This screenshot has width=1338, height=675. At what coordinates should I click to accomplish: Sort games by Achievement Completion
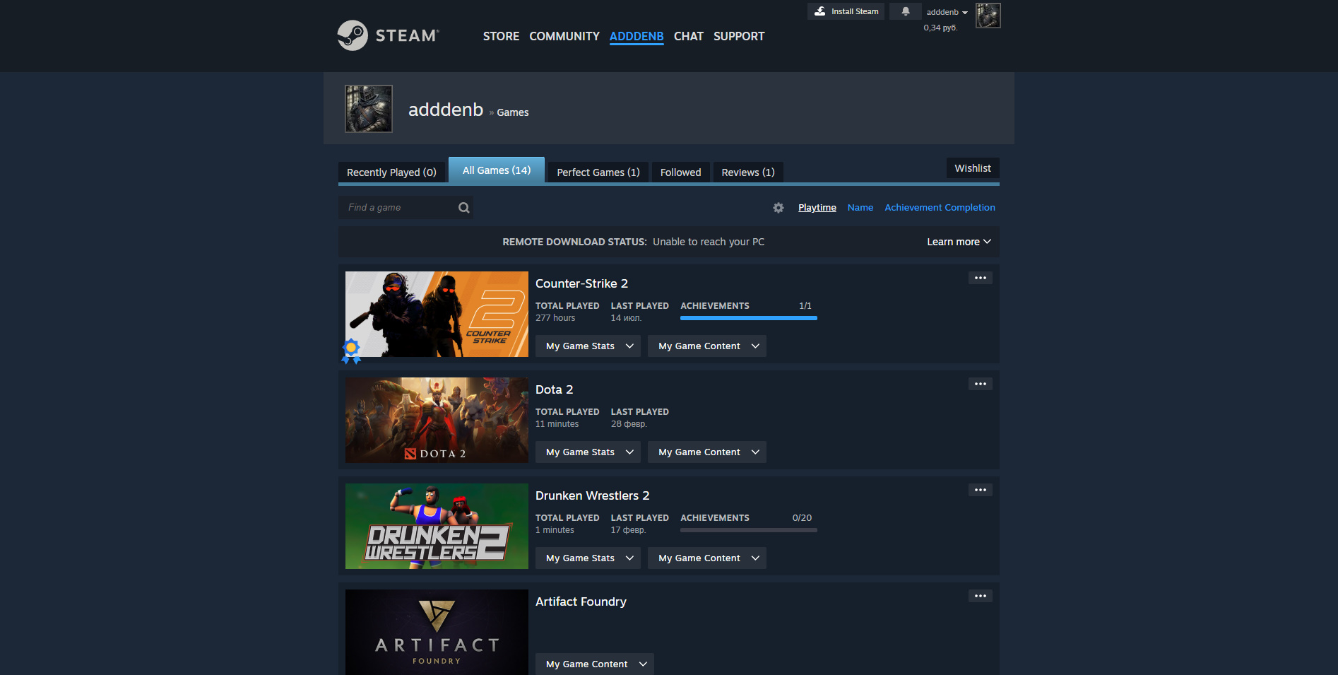[x=940, y=208]
